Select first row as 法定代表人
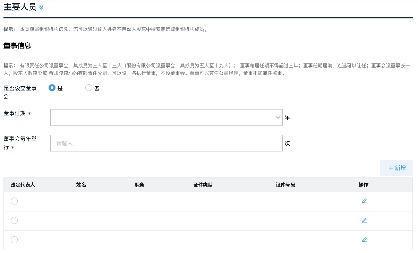 click(14, 201)
